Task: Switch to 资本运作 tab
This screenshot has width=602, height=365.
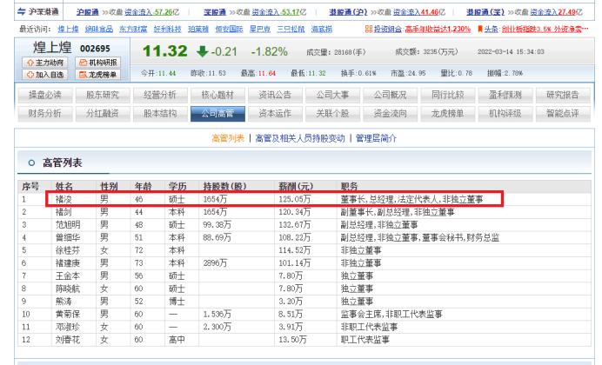Action: 275,114
